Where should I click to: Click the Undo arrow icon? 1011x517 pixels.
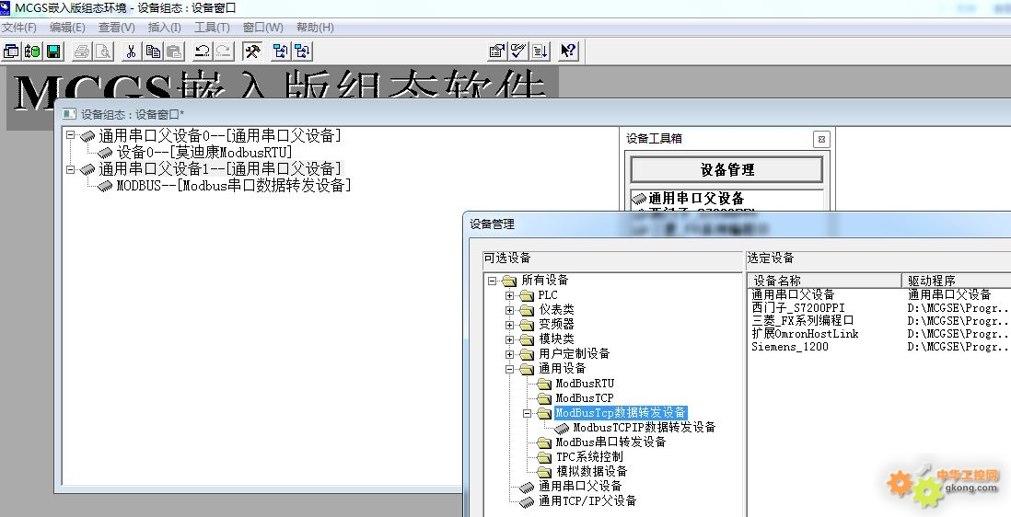202,52
